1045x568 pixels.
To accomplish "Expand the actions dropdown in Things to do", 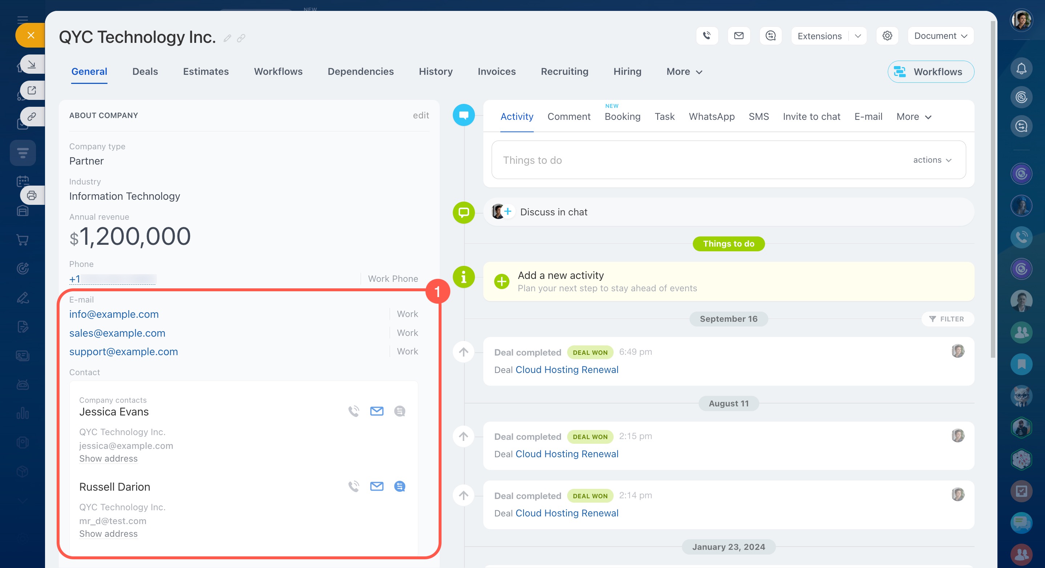I will pos(932,160).
